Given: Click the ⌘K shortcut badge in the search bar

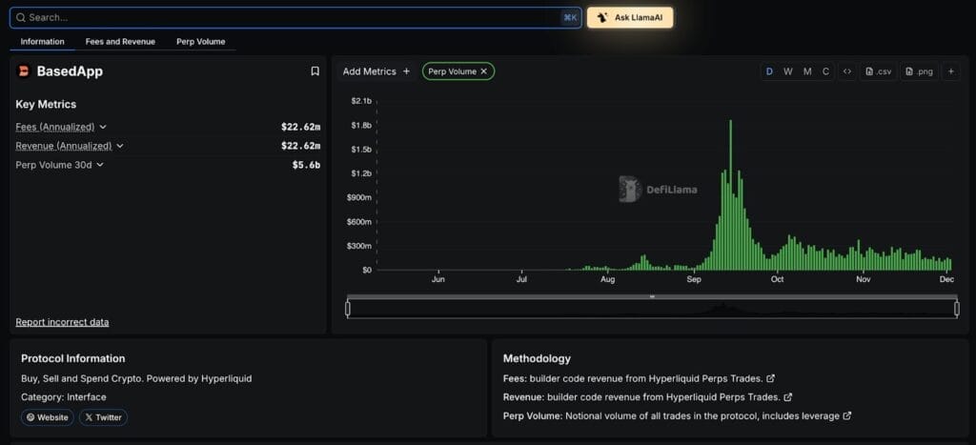Looking at the screenshot, I should click(570, 17).
